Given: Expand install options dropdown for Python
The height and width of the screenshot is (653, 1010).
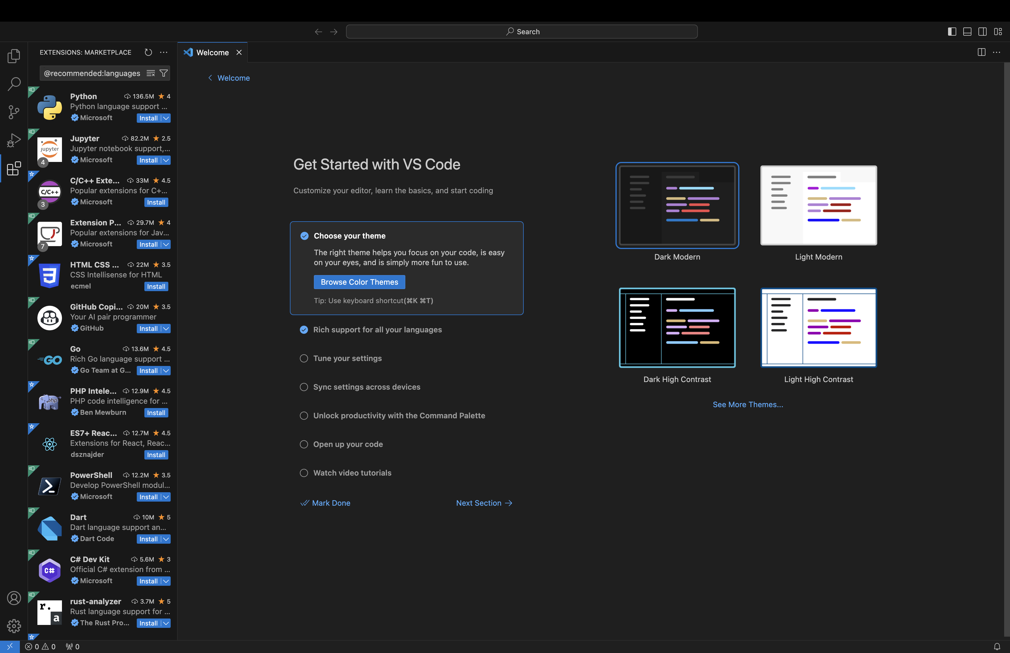Looking at the screenshot, I should [166, 118].
